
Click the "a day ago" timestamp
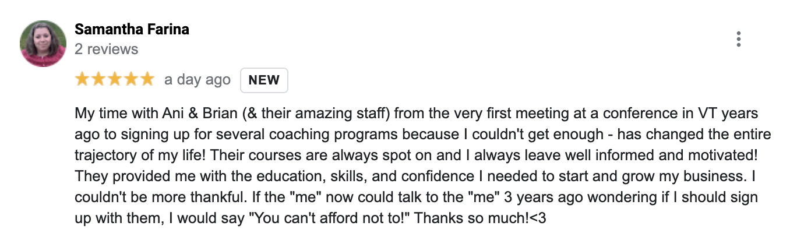(x=197, y=80)
